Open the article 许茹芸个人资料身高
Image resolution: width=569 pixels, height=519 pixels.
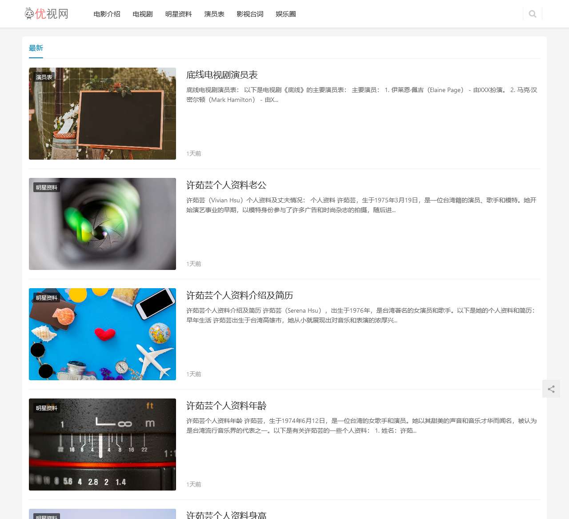(x=226, y=515)
